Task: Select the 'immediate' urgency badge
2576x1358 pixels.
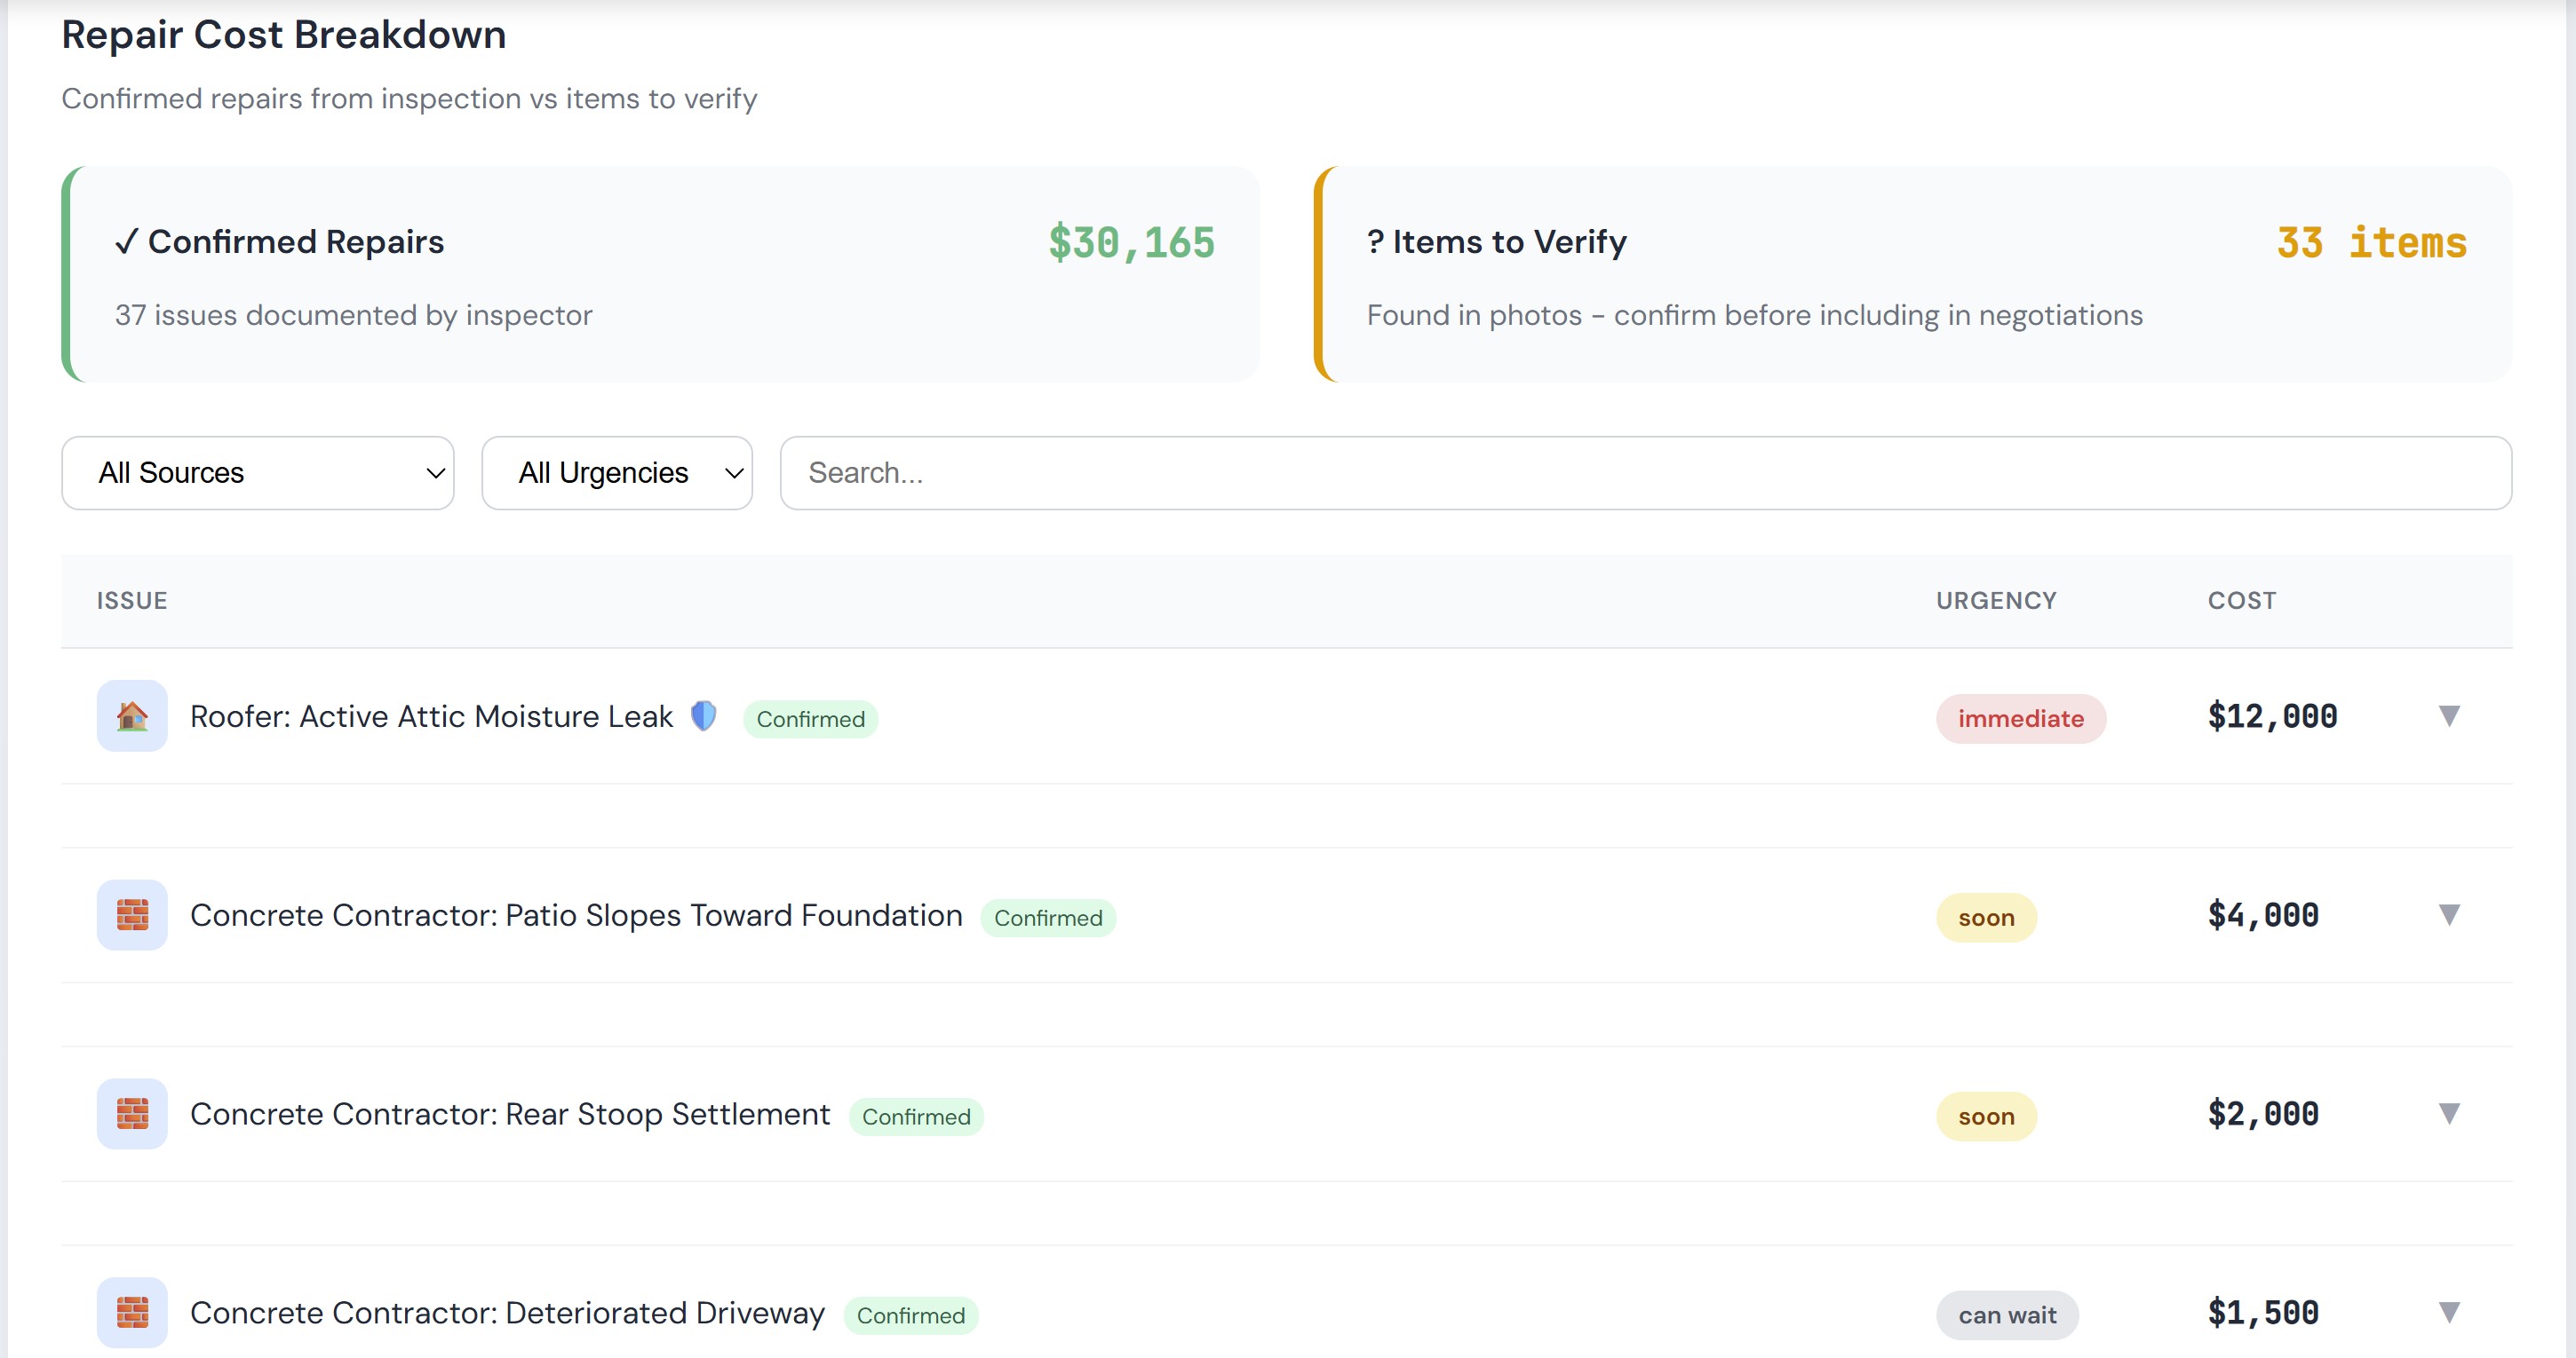Action: [x=2020, y=717]
